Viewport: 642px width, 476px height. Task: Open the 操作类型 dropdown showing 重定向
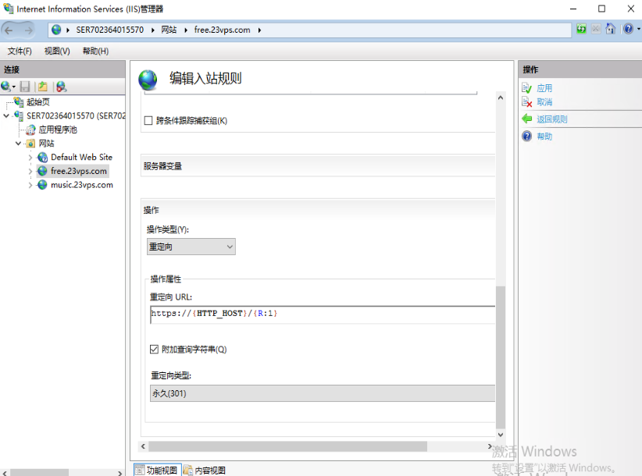click(x=191, y=247)
